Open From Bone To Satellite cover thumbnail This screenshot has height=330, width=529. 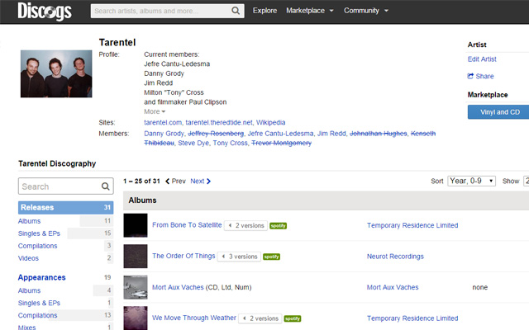coord(136,225)
